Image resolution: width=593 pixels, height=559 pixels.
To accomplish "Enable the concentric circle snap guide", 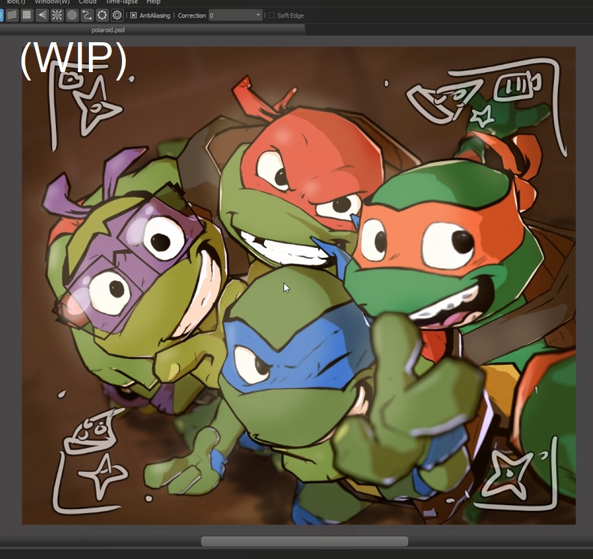I will pyautogui.click(x=72, y=15).
